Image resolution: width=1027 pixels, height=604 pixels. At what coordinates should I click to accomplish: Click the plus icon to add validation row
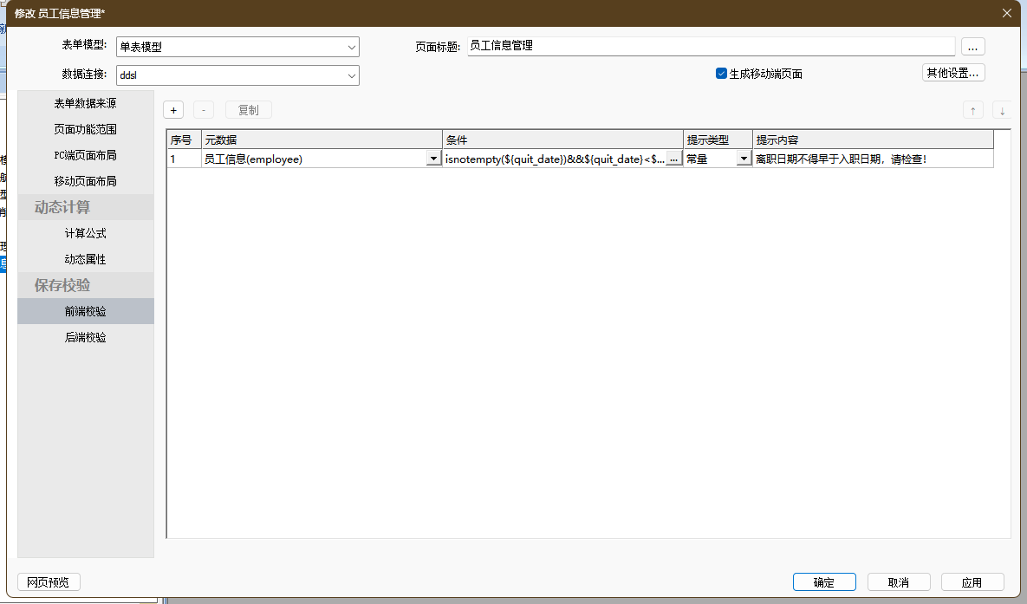173,110
